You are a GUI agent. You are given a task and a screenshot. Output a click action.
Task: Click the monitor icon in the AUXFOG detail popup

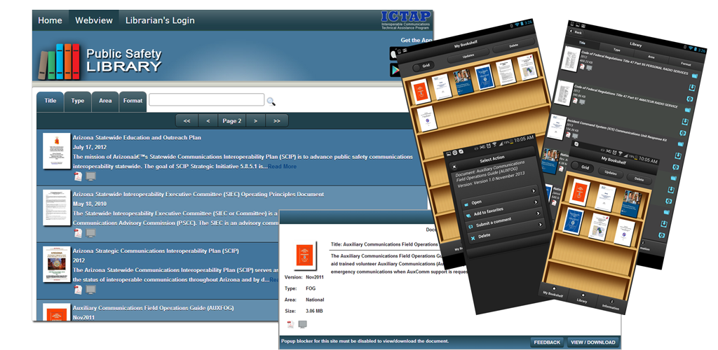(302, 324)
